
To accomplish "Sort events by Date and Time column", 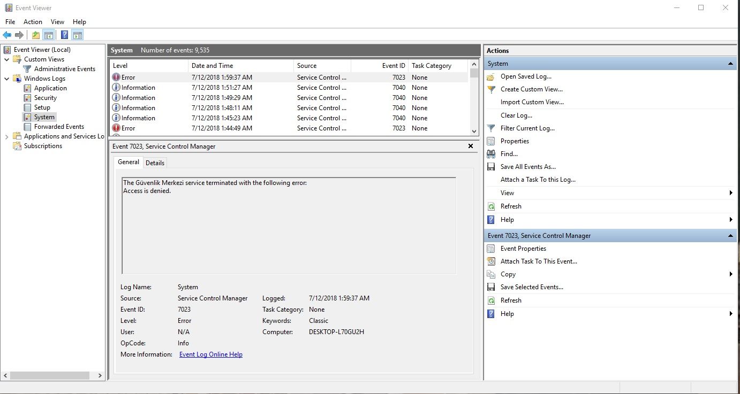I will (x=212, y=66).
